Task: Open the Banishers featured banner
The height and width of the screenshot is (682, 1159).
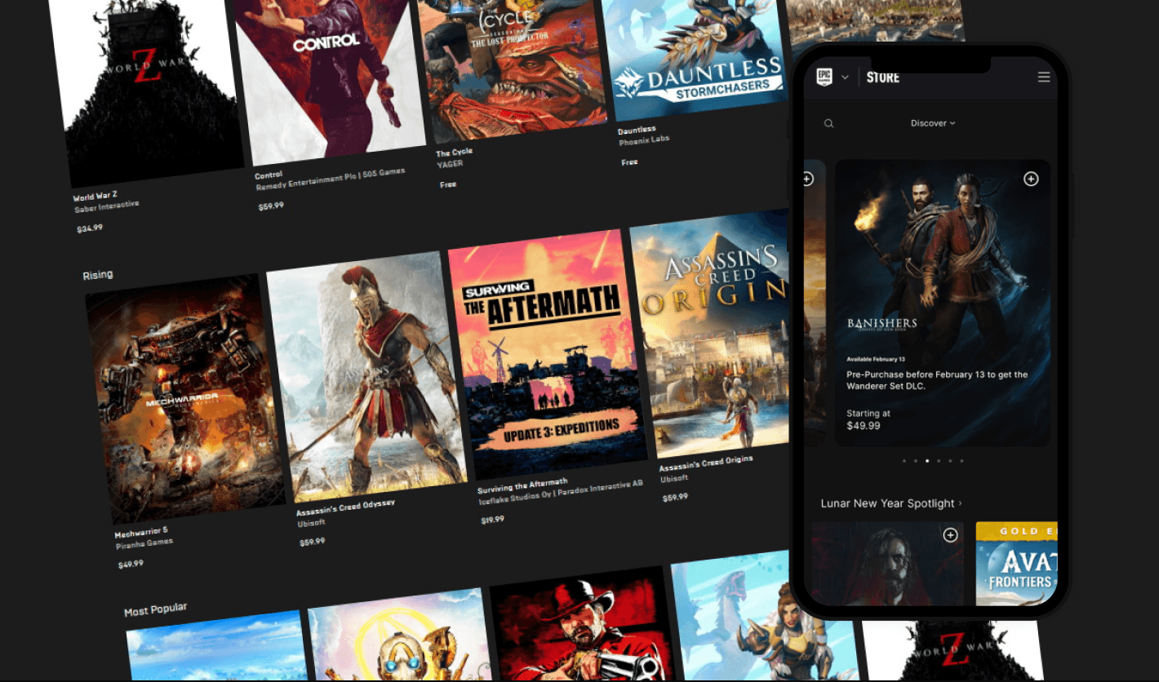Action: 943,303
